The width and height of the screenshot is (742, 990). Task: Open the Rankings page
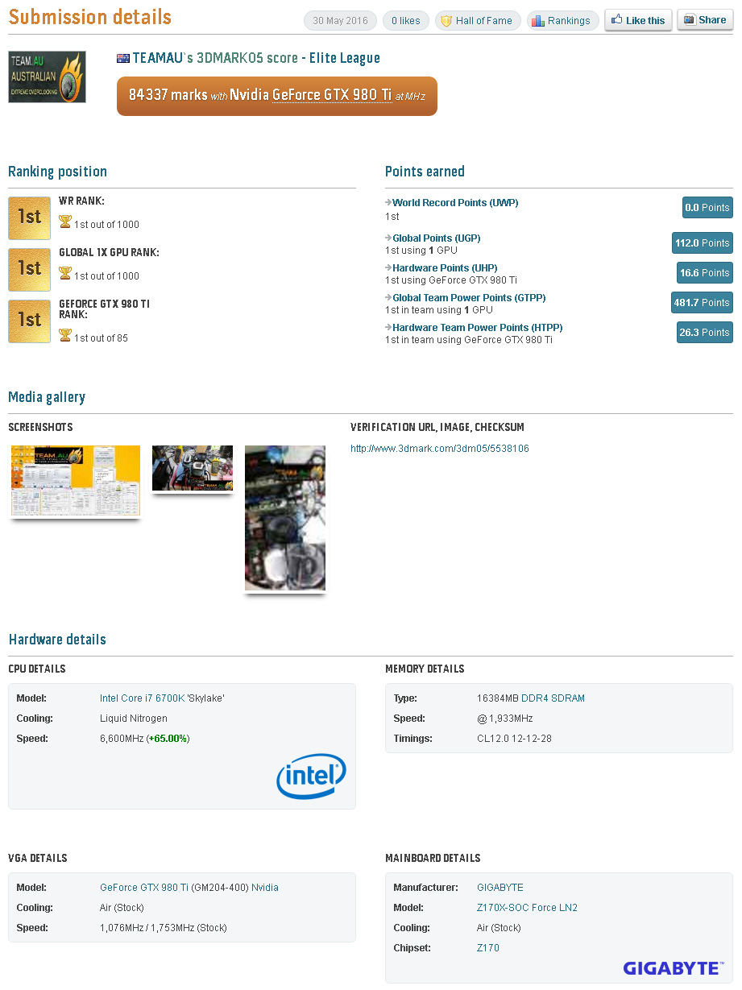click(x=562, y=21)
